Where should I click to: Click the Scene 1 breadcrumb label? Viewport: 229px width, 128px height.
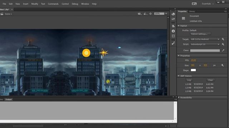click(x=8, y=14)
